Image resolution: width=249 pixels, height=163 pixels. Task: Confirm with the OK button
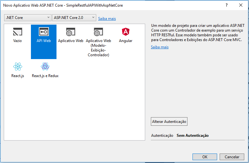[205, 157]
